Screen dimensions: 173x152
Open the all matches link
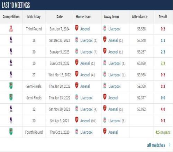pos(156,145)
